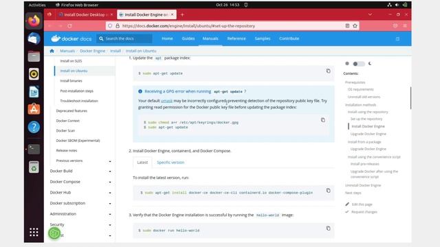Open Contribute in docs navigation

tap(289, 38)
